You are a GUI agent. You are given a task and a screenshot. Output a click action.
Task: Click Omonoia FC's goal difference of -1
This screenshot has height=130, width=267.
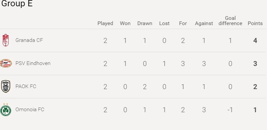tap(230, 110)
